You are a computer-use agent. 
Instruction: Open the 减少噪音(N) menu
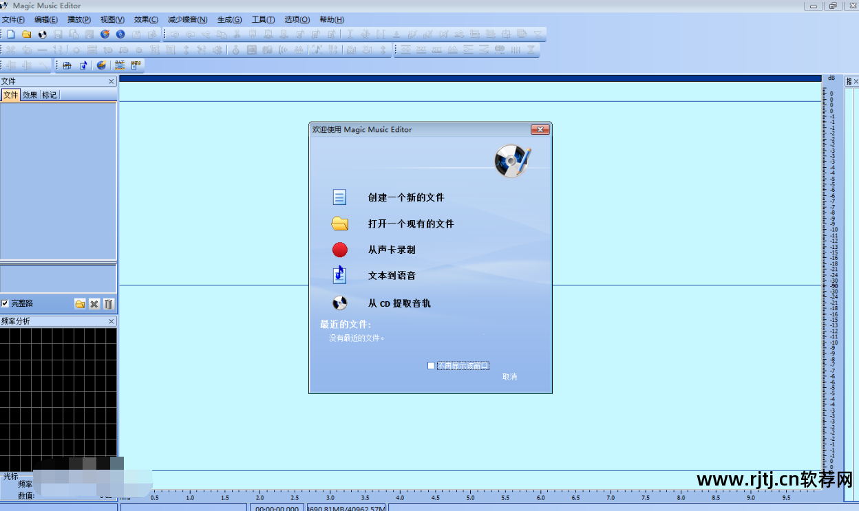[x=187, y=19]
